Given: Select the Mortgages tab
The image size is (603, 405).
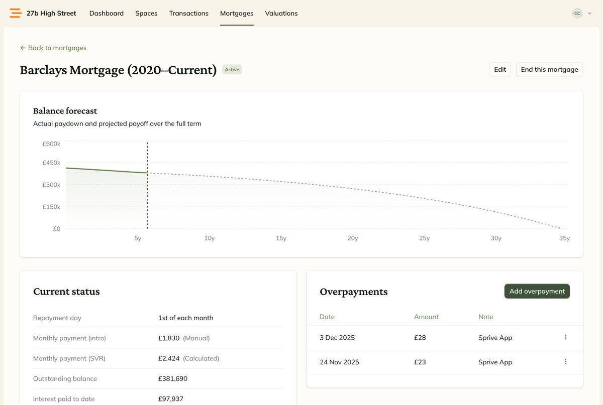Looking at the screenshot, I should click(x=237, y=14).
